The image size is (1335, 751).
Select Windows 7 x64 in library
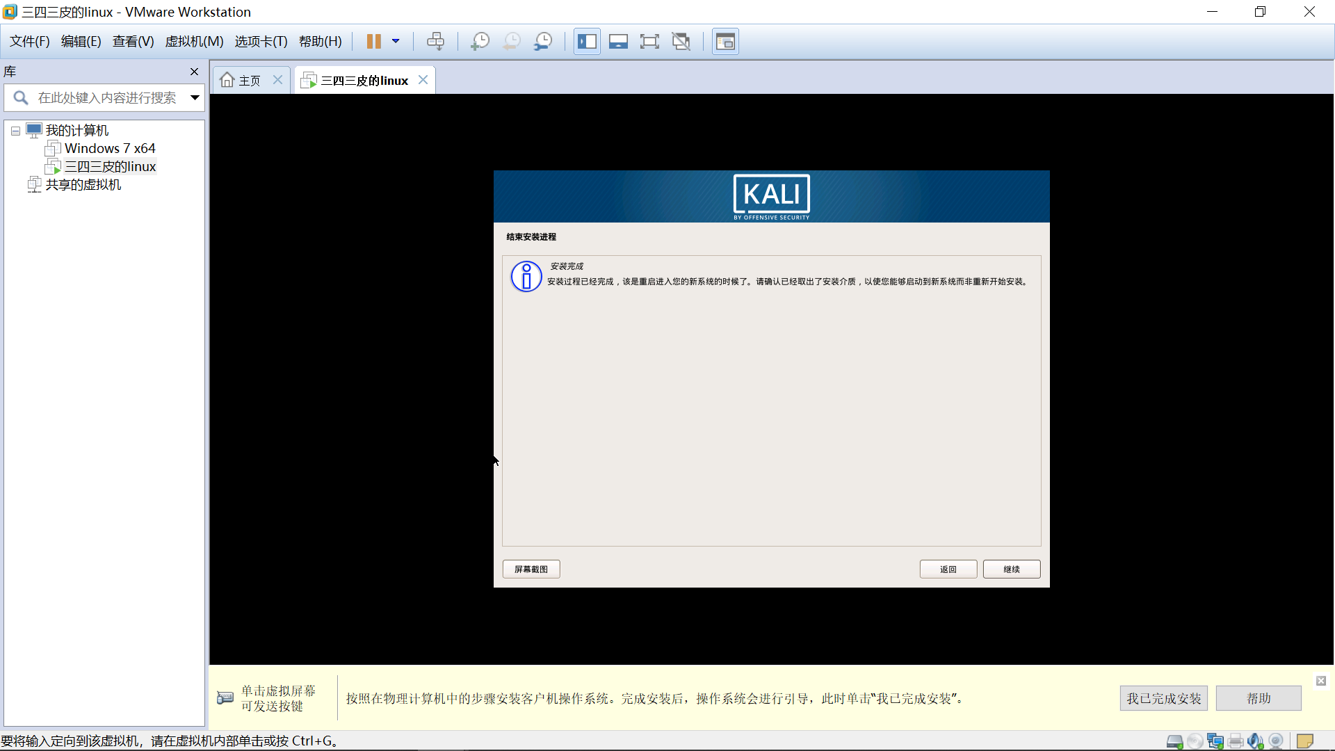pos(109,148)
